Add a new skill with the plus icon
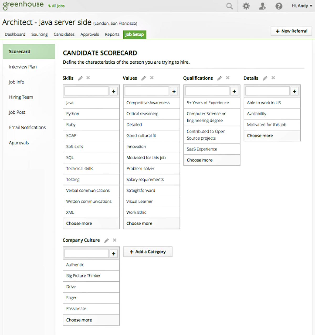315x335 pixels. (113, 91)
